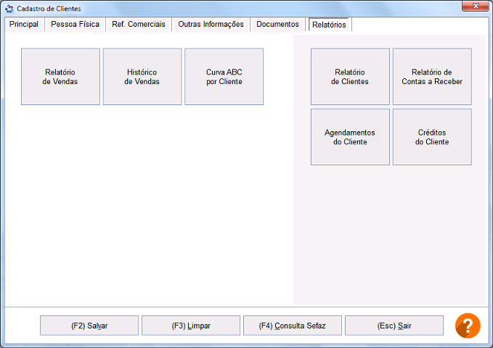
Task: Open Histórico de Vendas
Action: 142,77
